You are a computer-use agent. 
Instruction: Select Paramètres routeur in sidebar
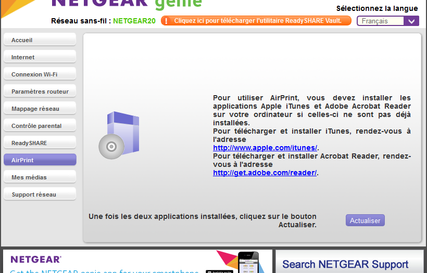40,92
